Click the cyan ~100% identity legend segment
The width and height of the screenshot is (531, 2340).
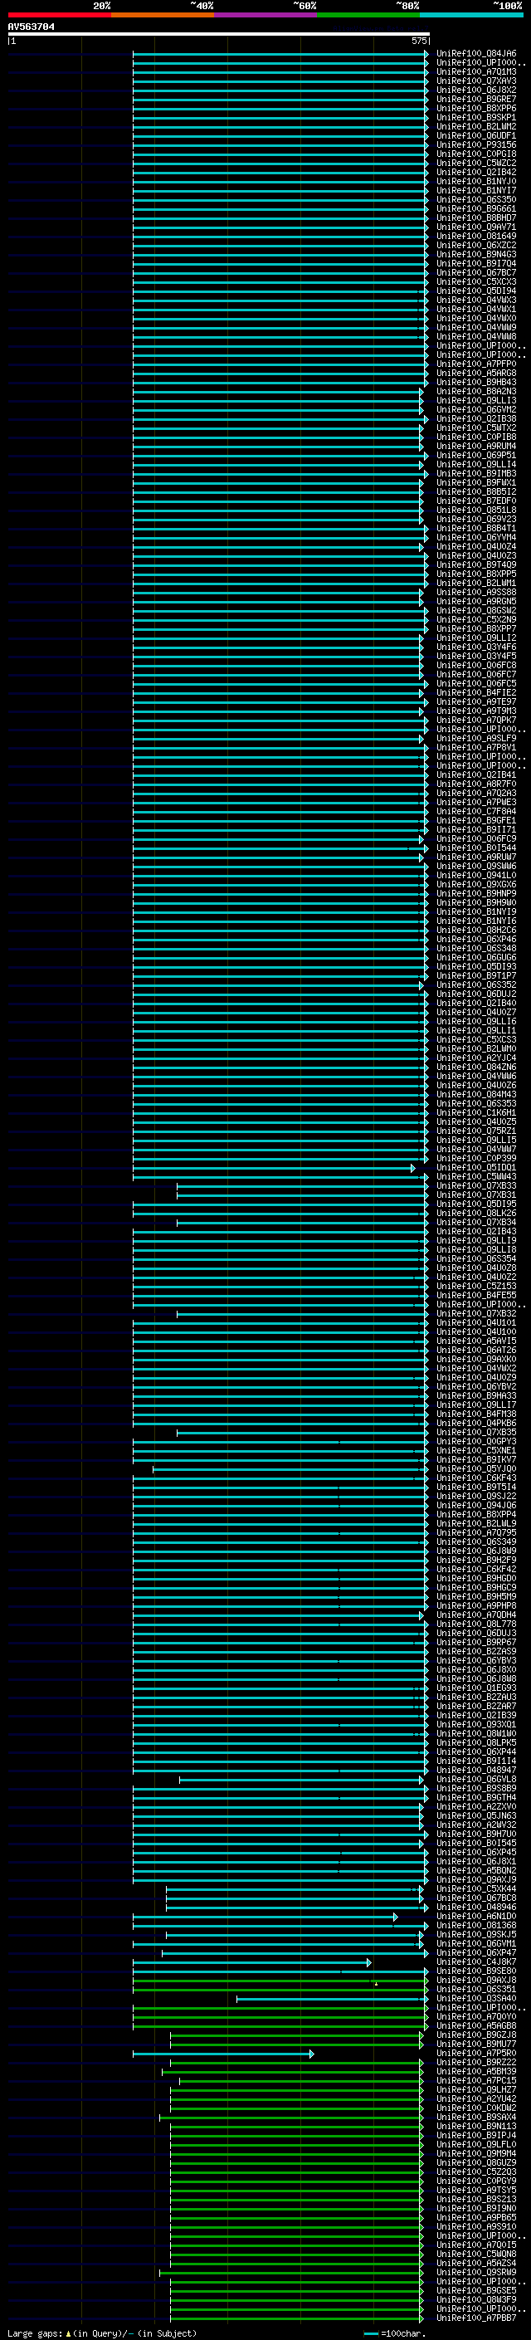click(472, 15)
